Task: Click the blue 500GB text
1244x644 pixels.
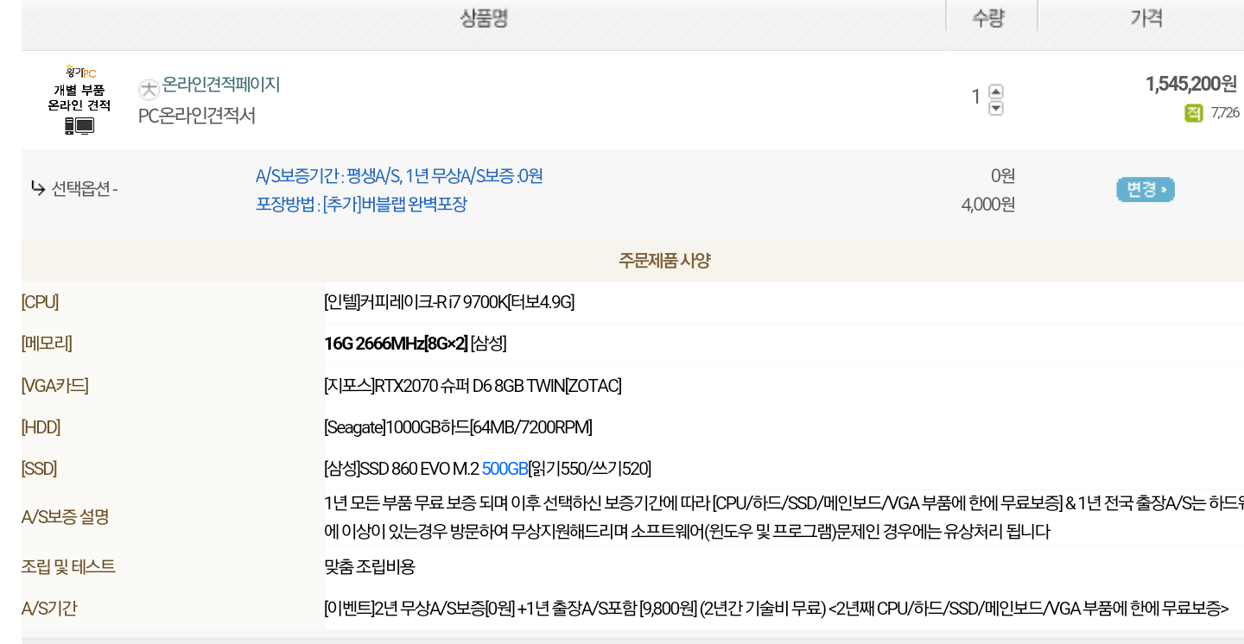Action: 505,469
